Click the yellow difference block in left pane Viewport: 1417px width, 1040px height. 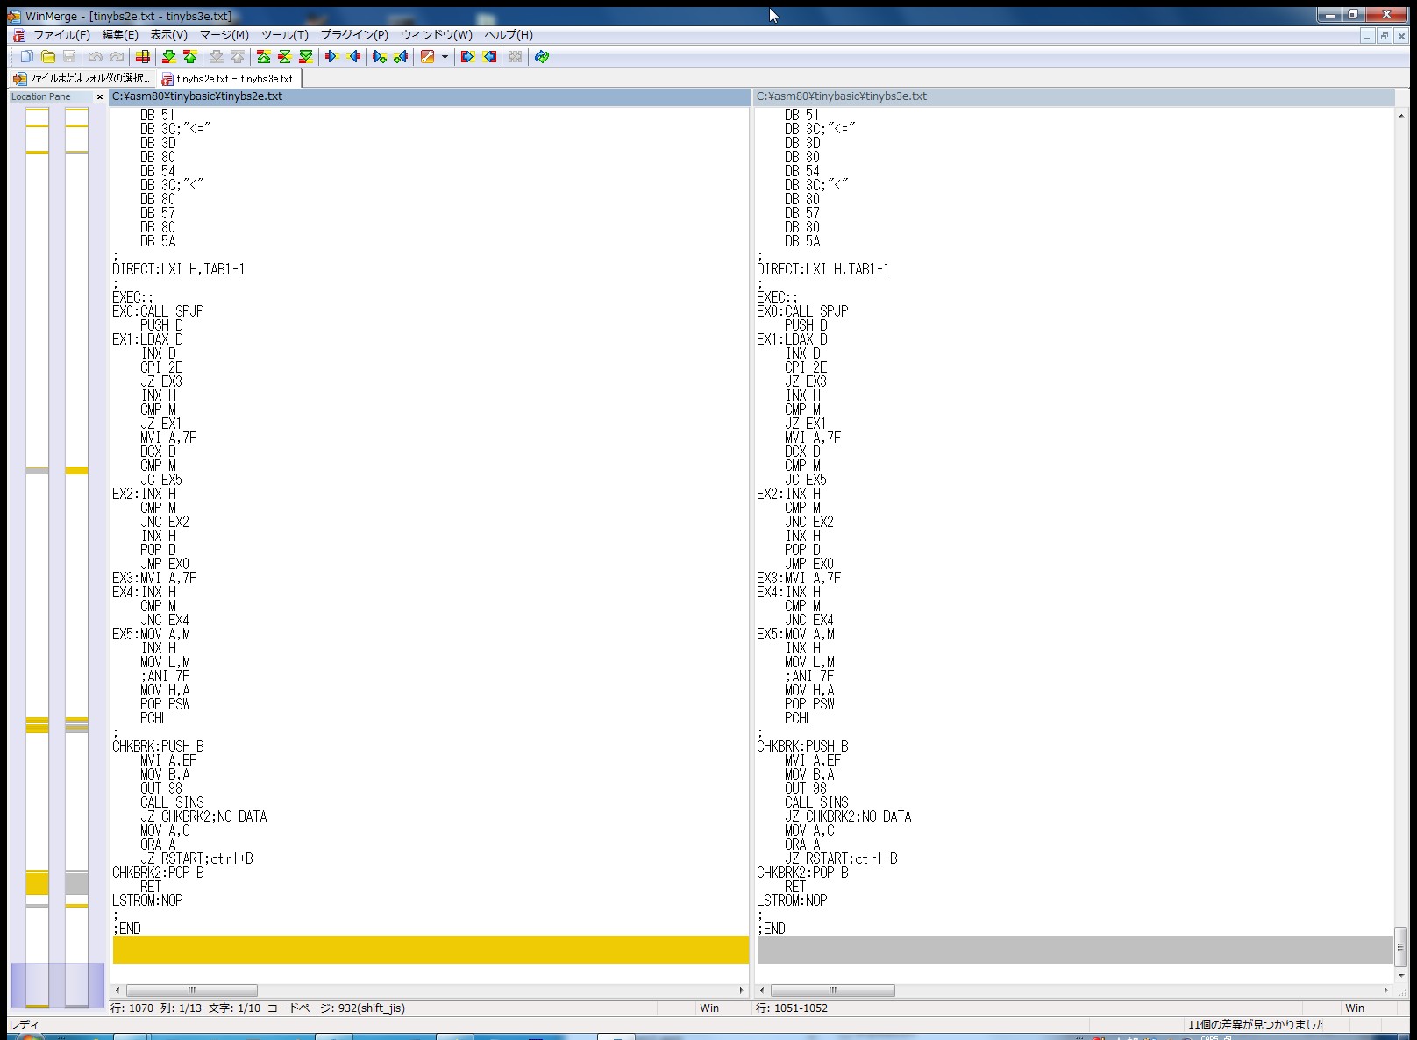(431, 950)
